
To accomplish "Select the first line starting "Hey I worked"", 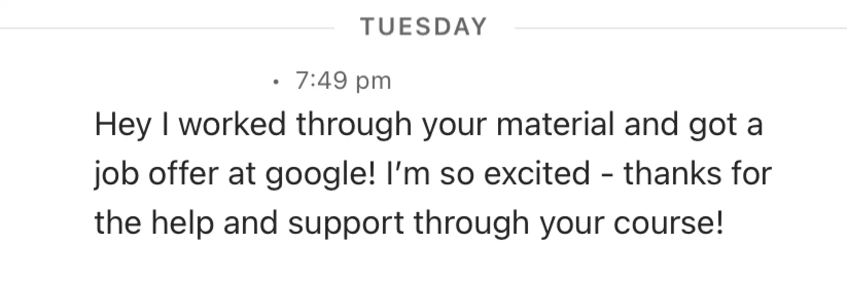I will click(x=428, y=125).
